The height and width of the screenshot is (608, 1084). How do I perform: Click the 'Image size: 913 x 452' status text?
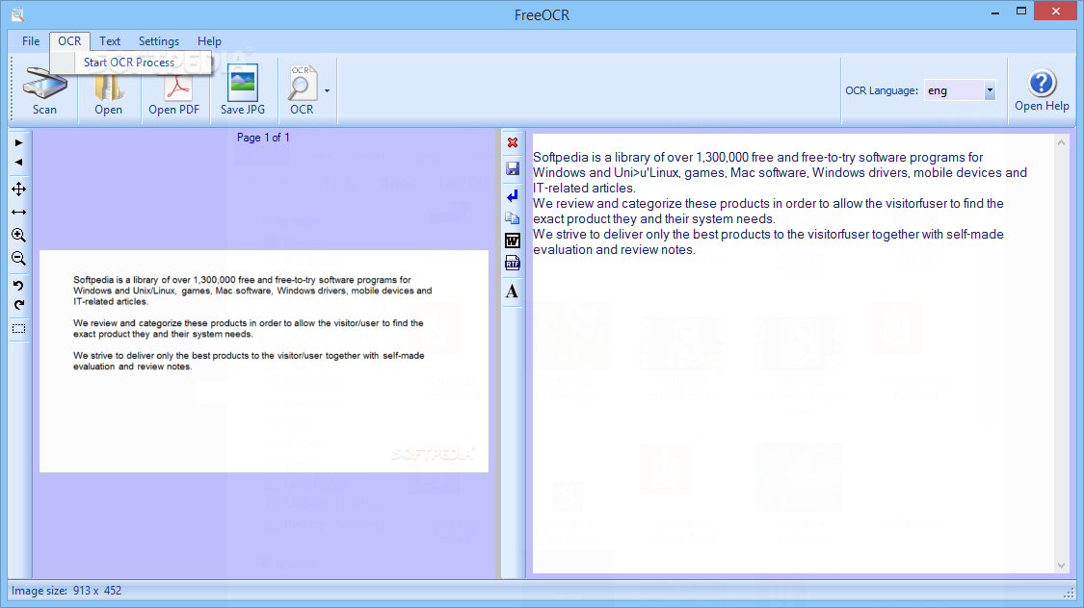[x=66, y=591]
